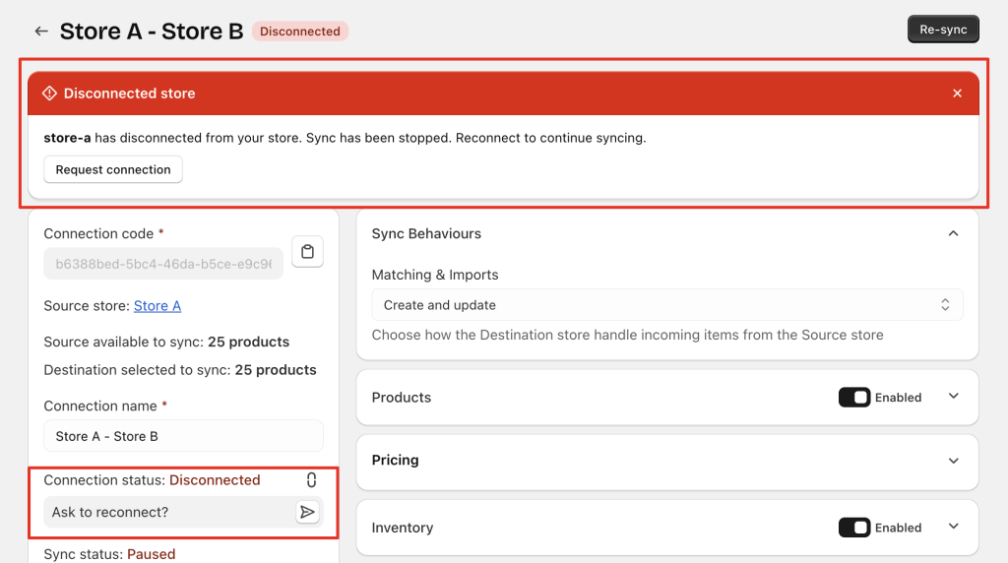Open the Create and update dropdown
The height and width of the screenshot is (563, 1008).
[x=666, y=305]
